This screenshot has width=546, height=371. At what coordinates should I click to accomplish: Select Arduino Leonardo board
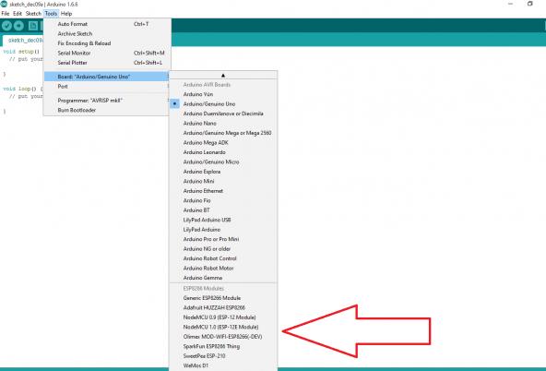(x=223, y=152)
